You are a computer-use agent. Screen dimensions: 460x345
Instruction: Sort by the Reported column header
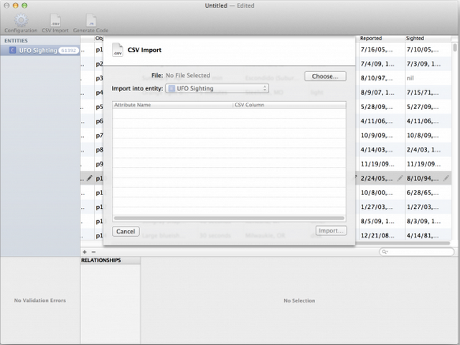click(380, 38)
